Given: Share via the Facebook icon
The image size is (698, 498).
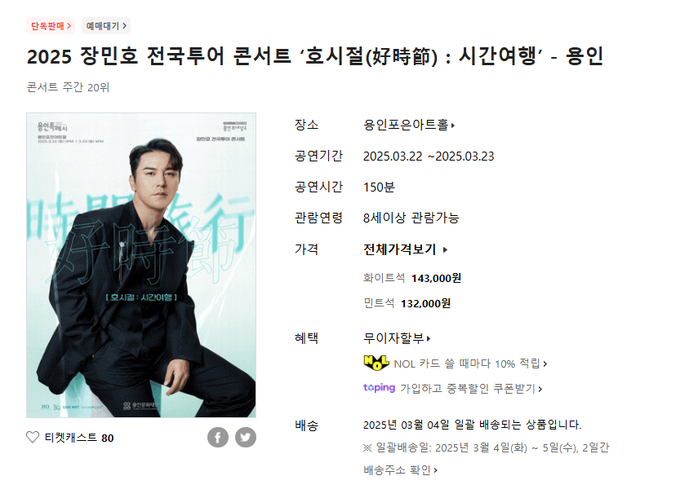Looking at the screenshot, I should (218, 437).
